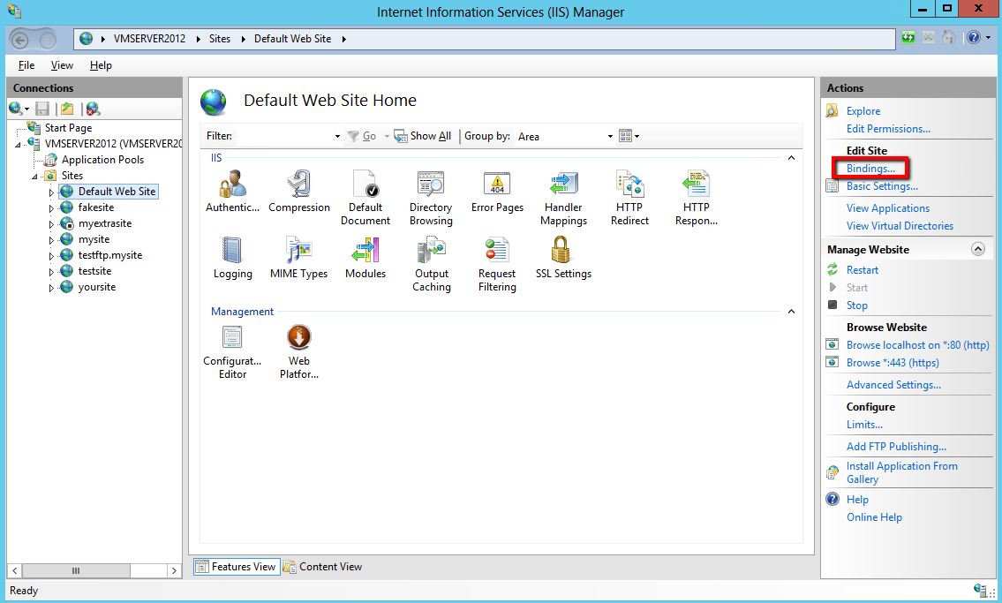Collapse the Manage Website section

[x=977, y=250]
